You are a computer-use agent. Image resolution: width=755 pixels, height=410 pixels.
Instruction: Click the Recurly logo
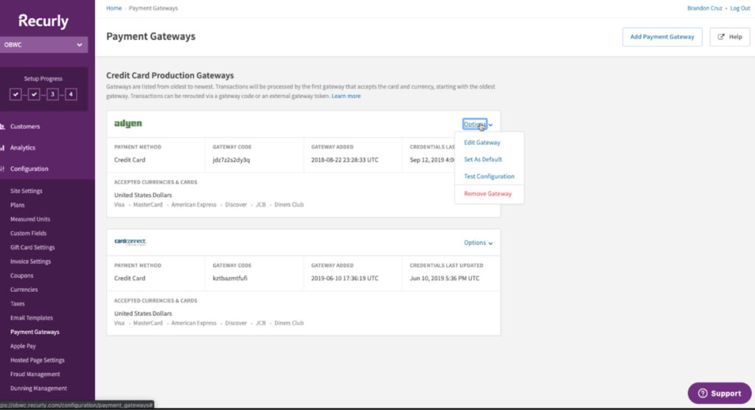pyautogui.click(x=44, y=21)
